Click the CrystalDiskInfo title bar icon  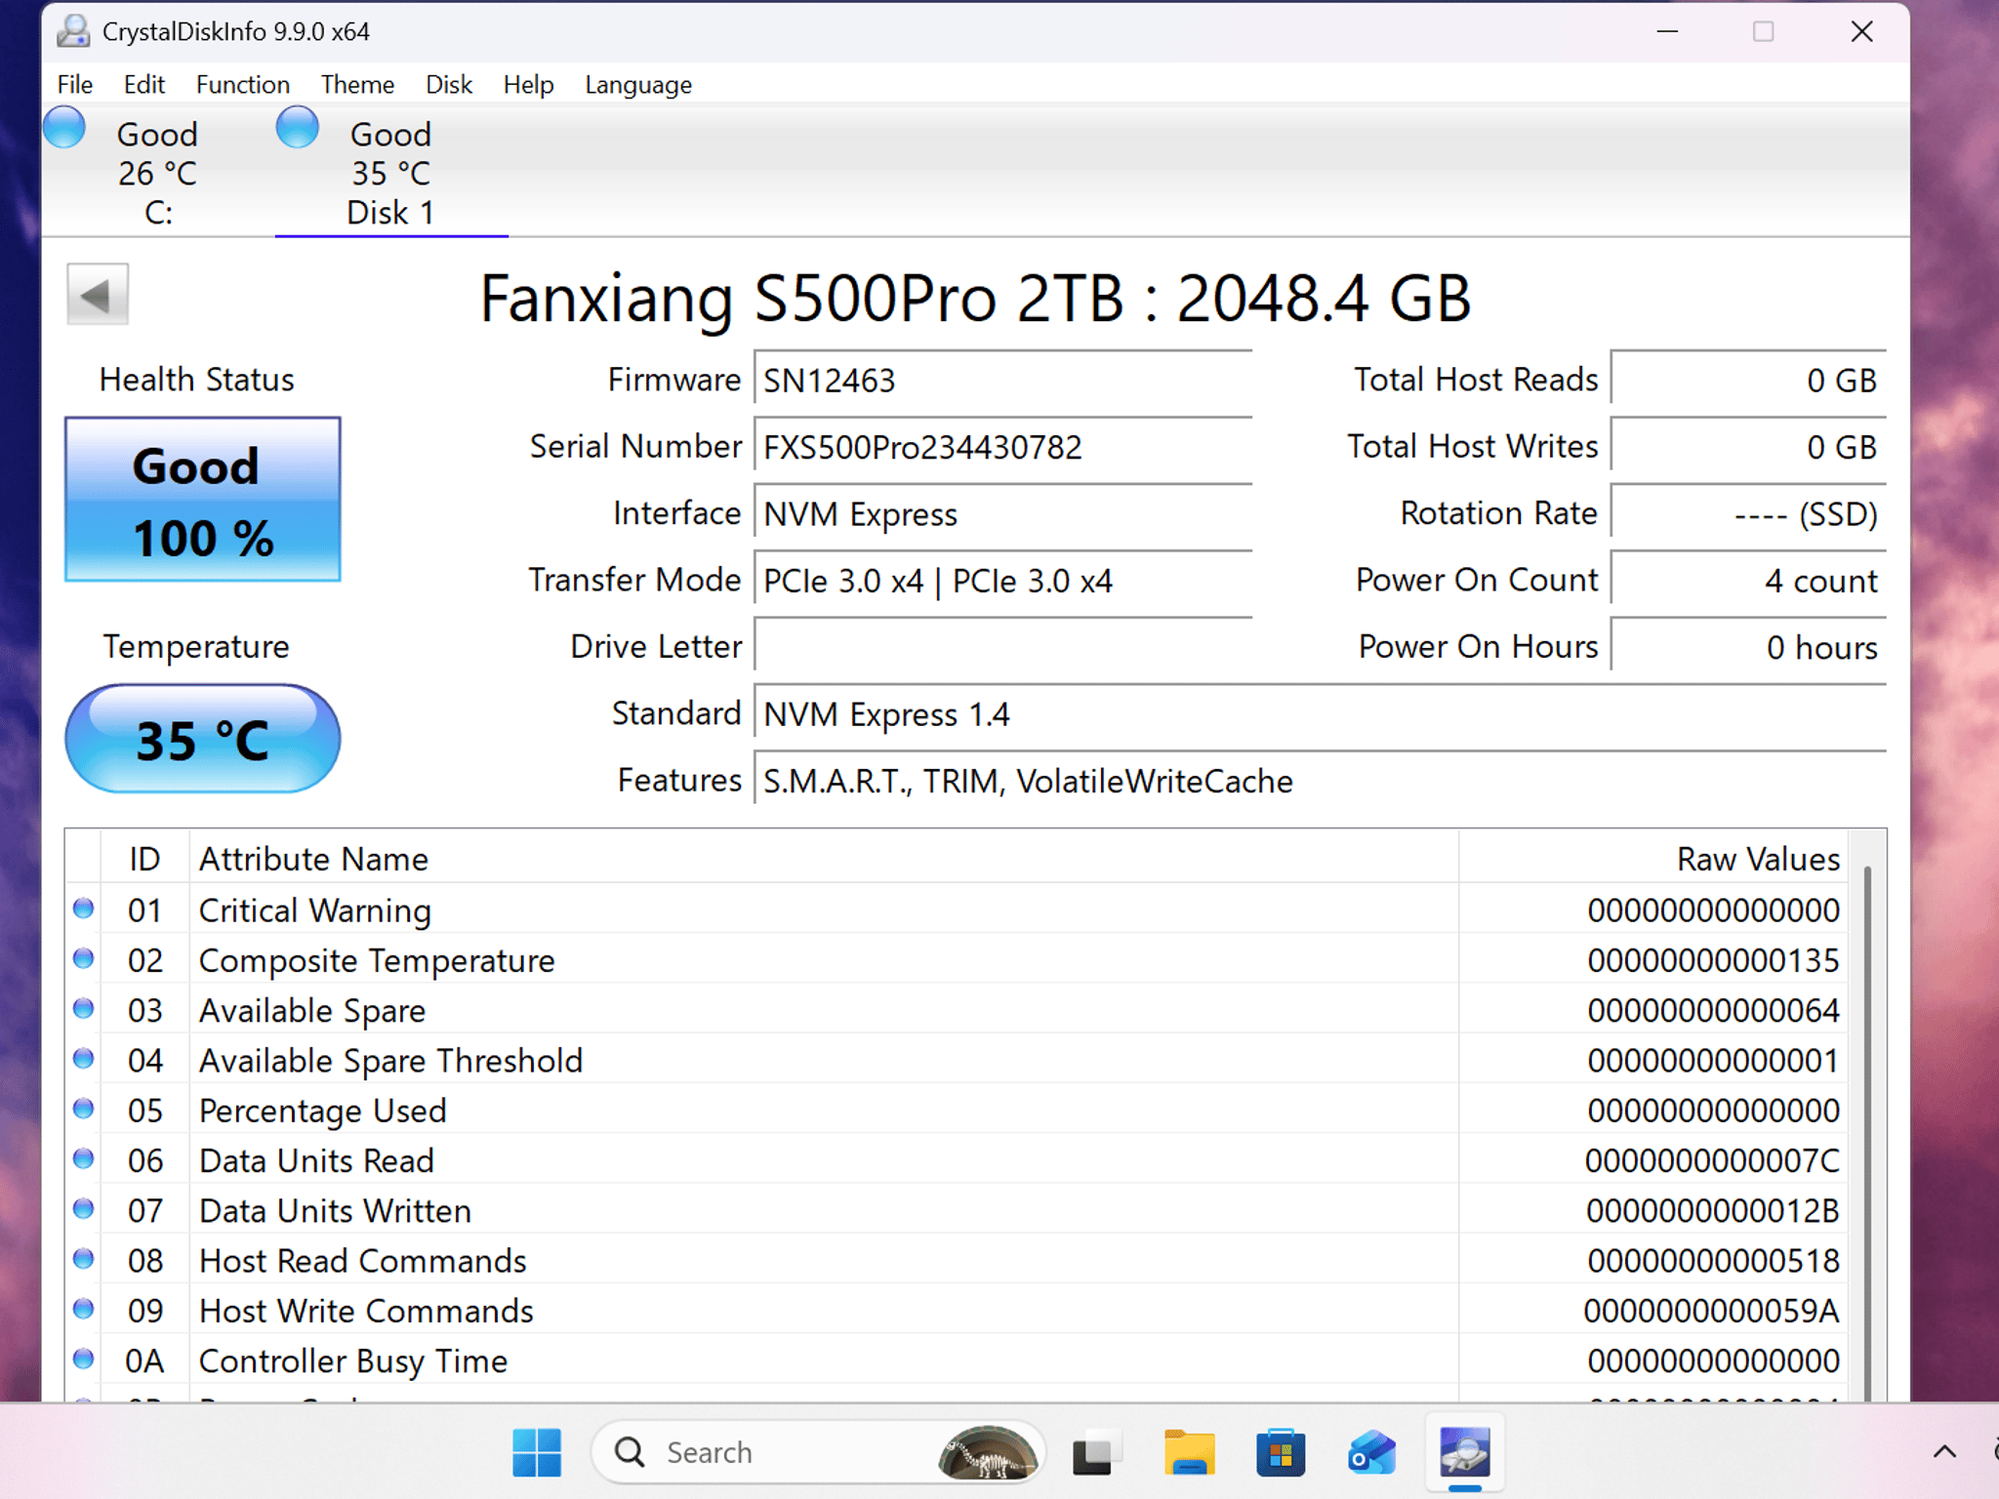(73, 31)
